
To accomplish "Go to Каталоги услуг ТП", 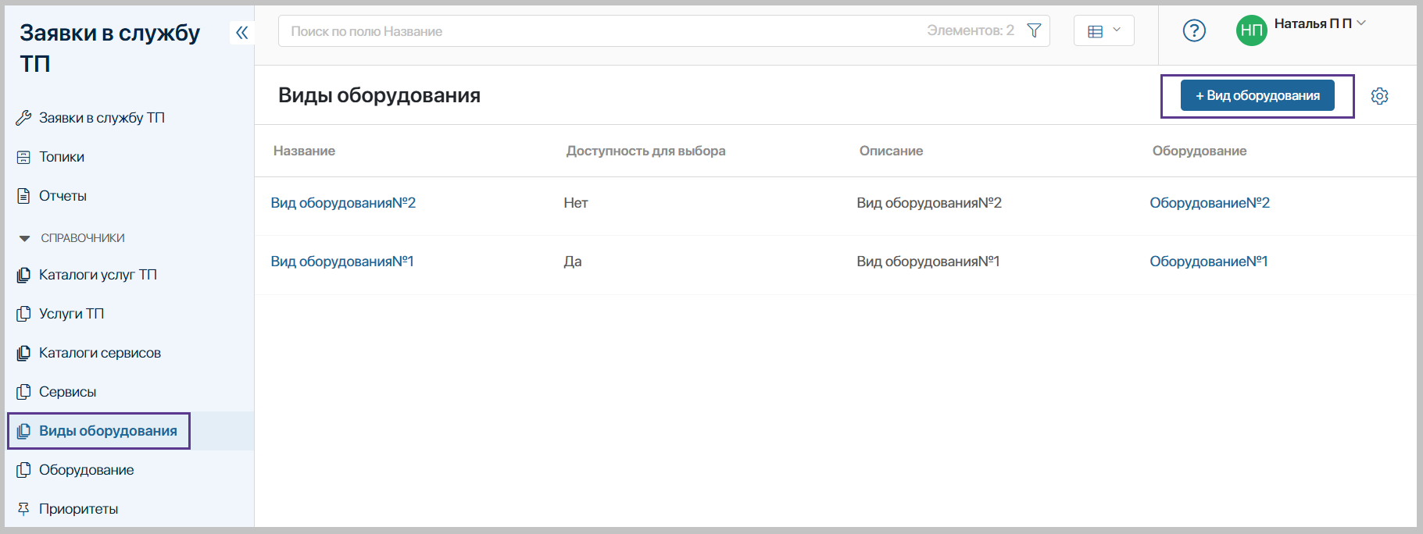I will point(98,275).
